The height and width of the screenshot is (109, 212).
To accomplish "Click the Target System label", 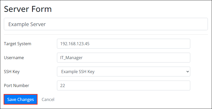I will (x=18, y=44).
